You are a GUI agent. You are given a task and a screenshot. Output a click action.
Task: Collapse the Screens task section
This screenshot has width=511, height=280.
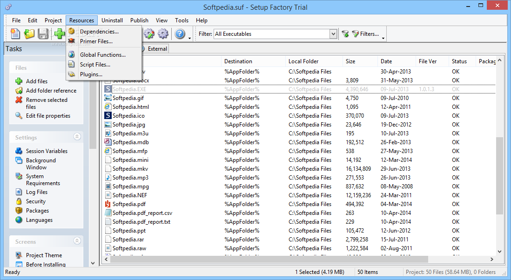(77, 240)
